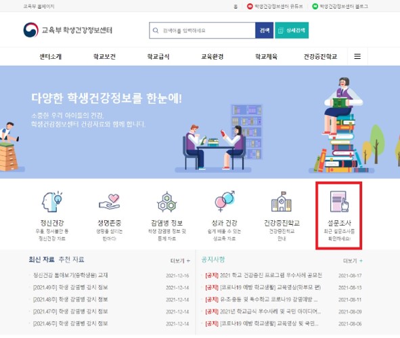Image resolution: width=400 pixels, height=338 pixels.
Task: Expand 더보기 + for 최신 자료
Action: coord(180,261)
